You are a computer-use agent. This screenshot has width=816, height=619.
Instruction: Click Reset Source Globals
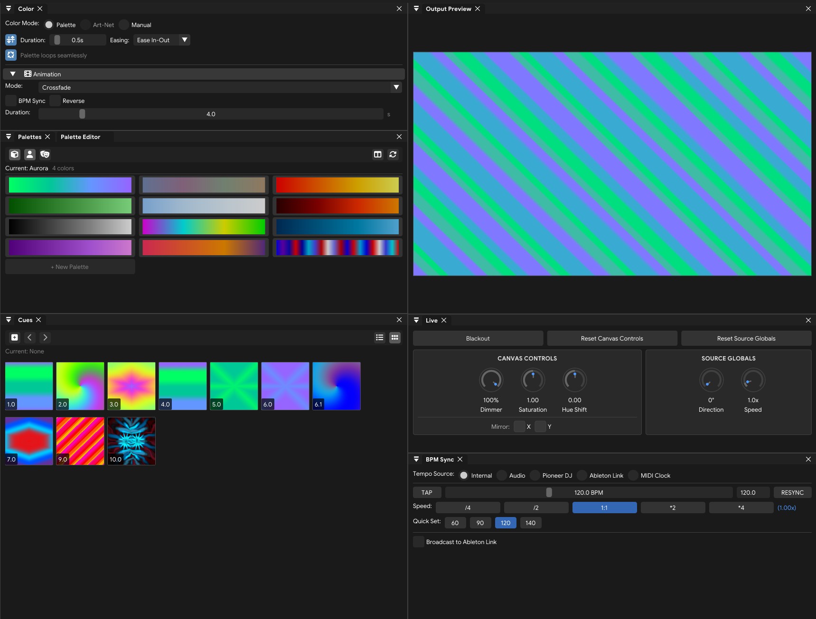pos(746,338)
